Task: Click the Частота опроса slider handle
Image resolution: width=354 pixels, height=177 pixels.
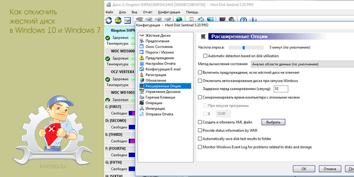Action: point(244,48)
